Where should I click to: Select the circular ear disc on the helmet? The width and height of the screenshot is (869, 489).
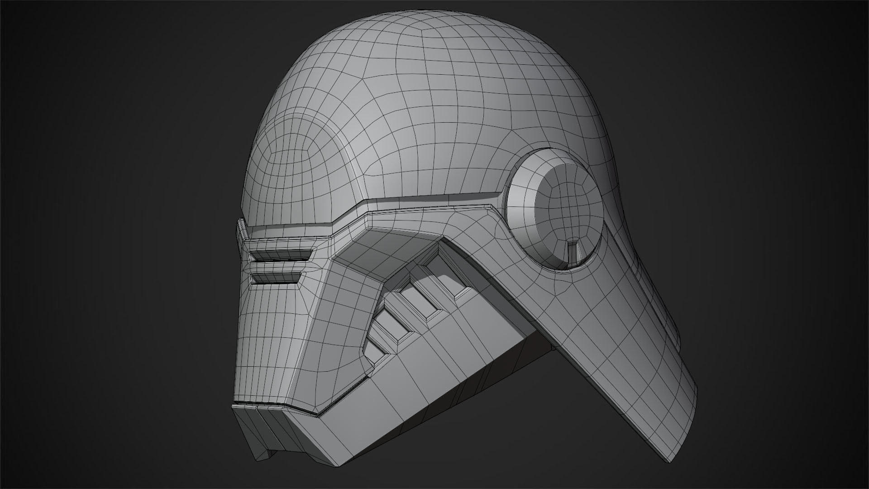[555, 210]
